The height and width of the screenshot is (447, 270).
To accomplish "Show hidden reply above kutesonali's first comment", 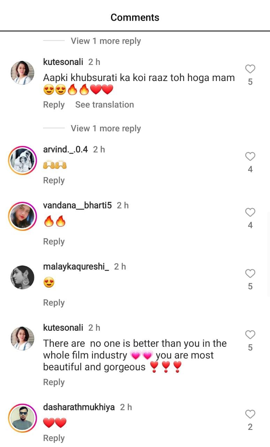I will tap(106, 41).
